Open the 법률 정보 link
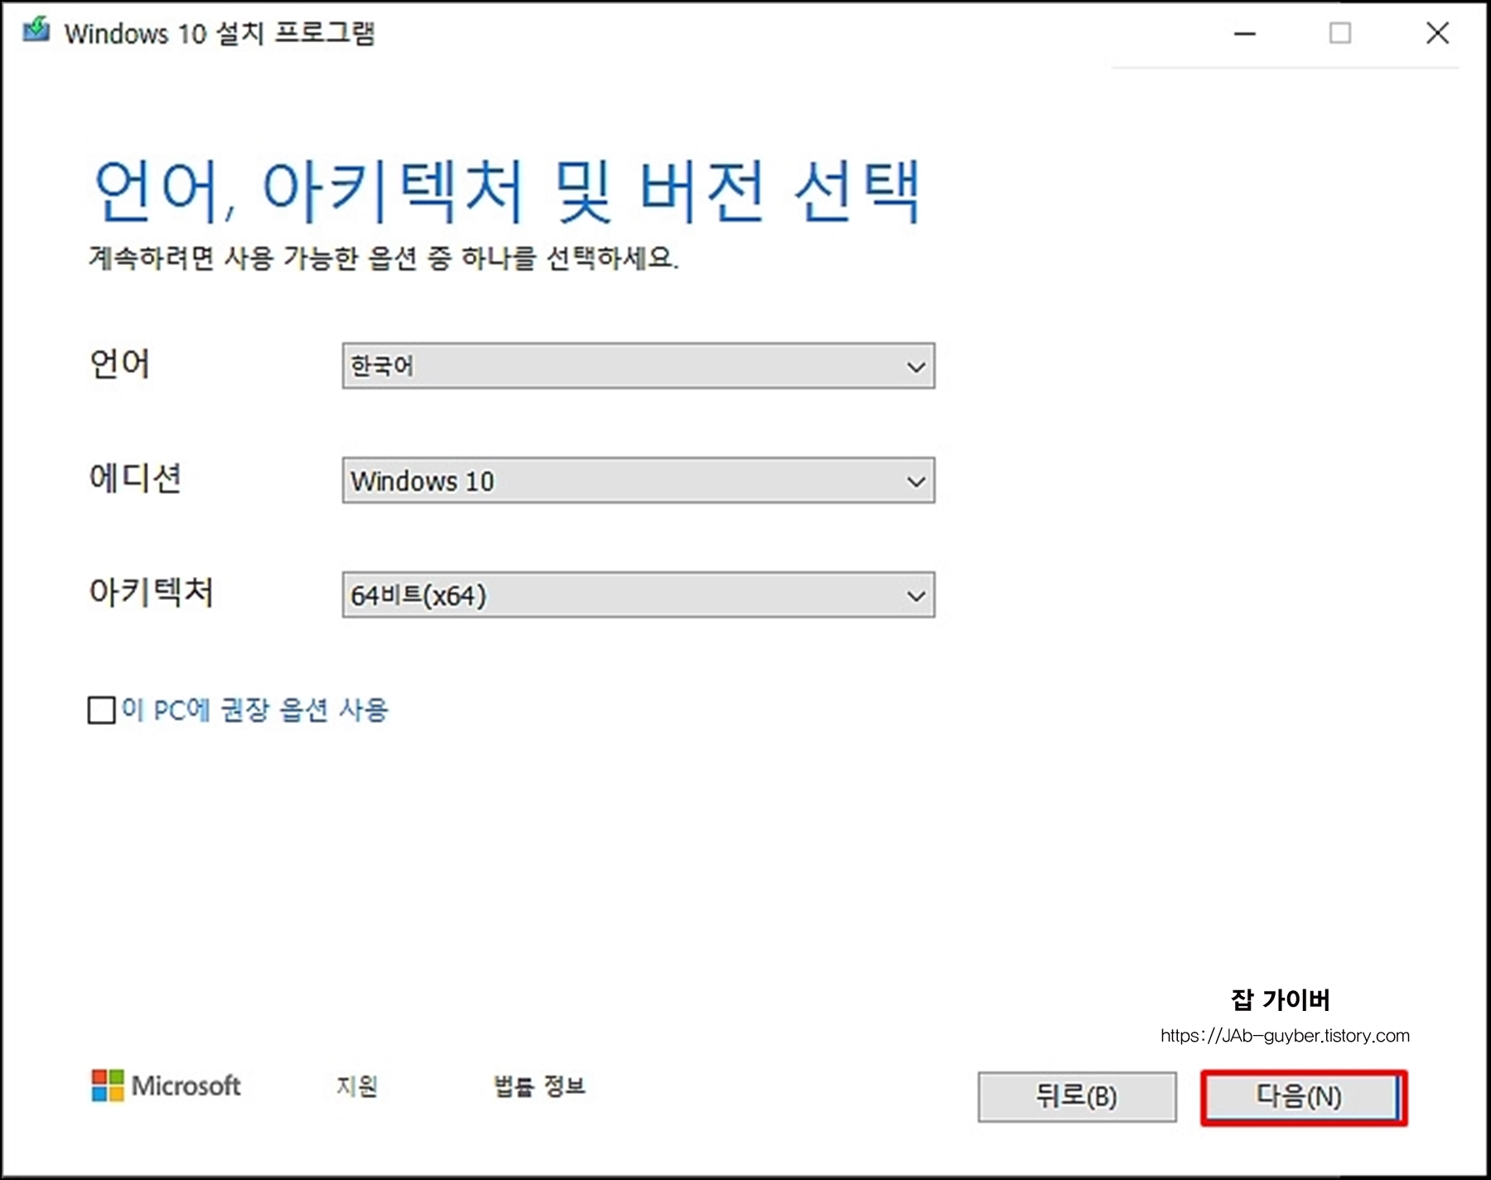The image size is (1491, 1180). pyautogui.click(x=539, y=1086)
